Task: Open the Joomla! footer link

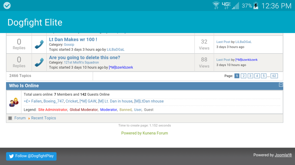Action: [283, 155]
